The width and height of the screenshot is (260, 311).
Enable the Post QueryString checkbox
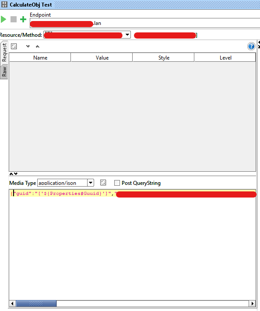coord(117,183)
